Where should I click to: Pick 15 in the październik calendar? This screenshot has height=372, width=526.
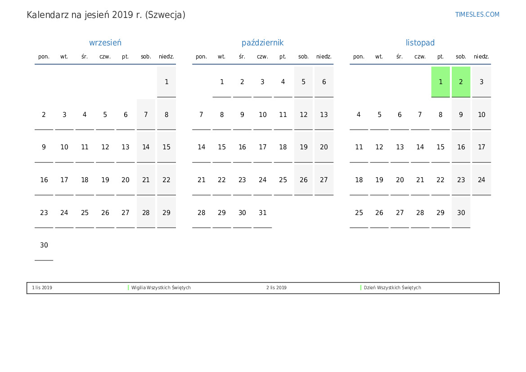(222, 147)
